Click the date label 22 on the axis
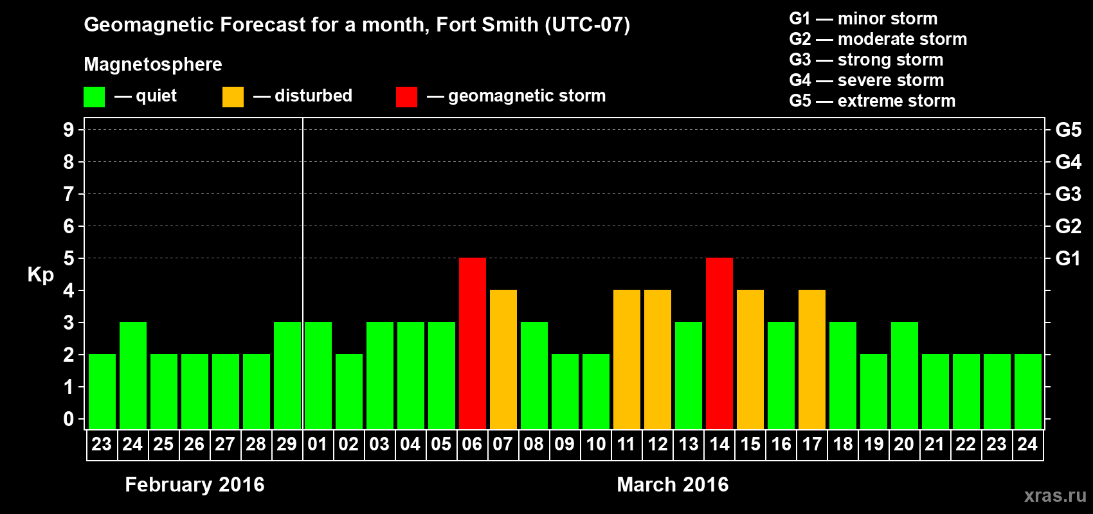Viewport: 1093px width, 514px height. pyautogui.click(x=966, y=444)
